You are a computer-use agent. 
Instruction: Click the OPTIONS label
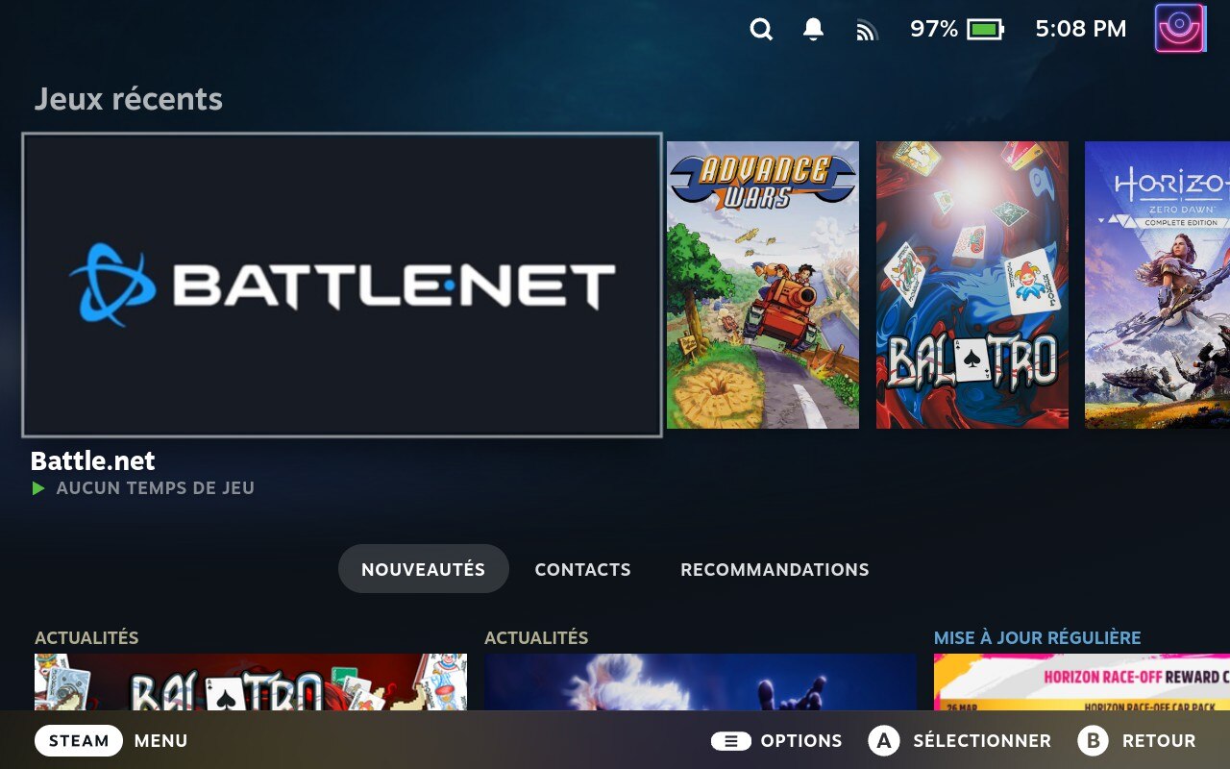coord(801,741)
